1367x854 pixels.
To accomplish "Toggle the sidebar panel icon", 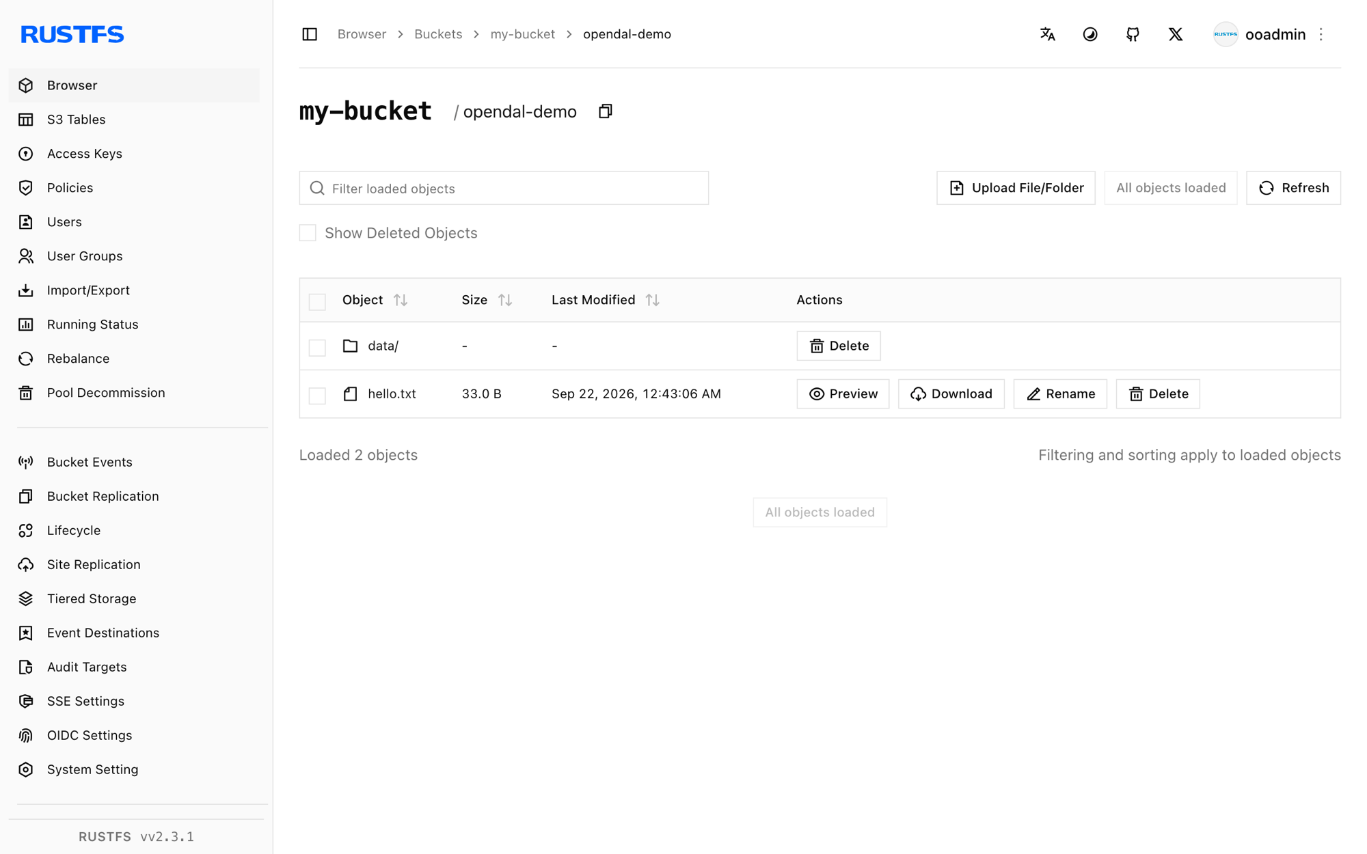I will (310, 34).
